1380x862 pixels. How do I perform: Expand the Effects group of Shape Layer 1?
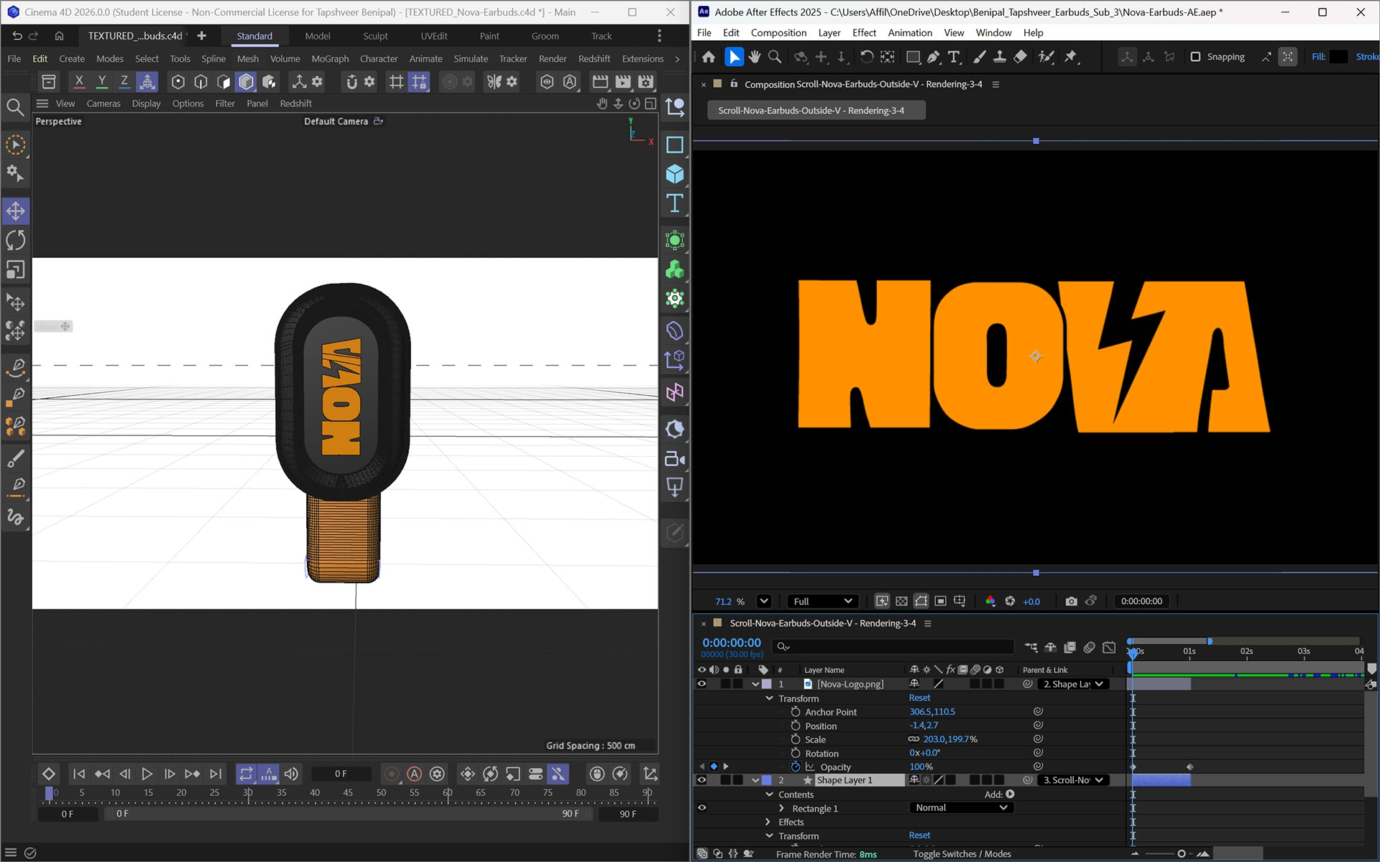(x=767, y=822)
